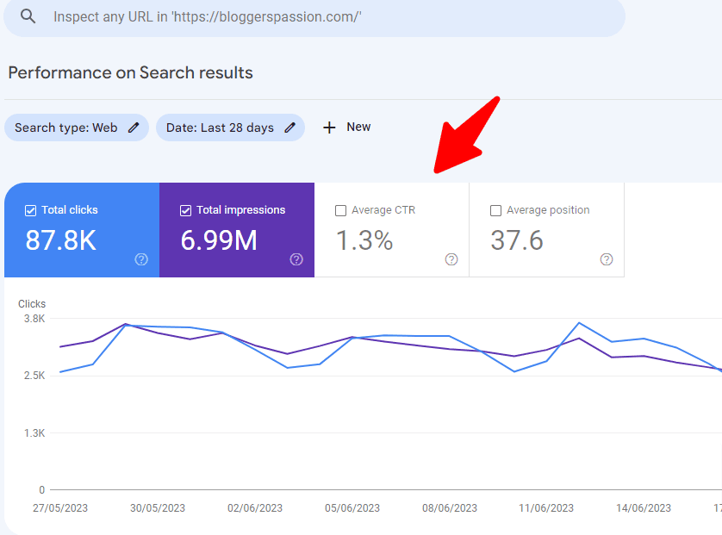
Task: Edit the Search type: Web filter pencil
Action: point(134,128)
